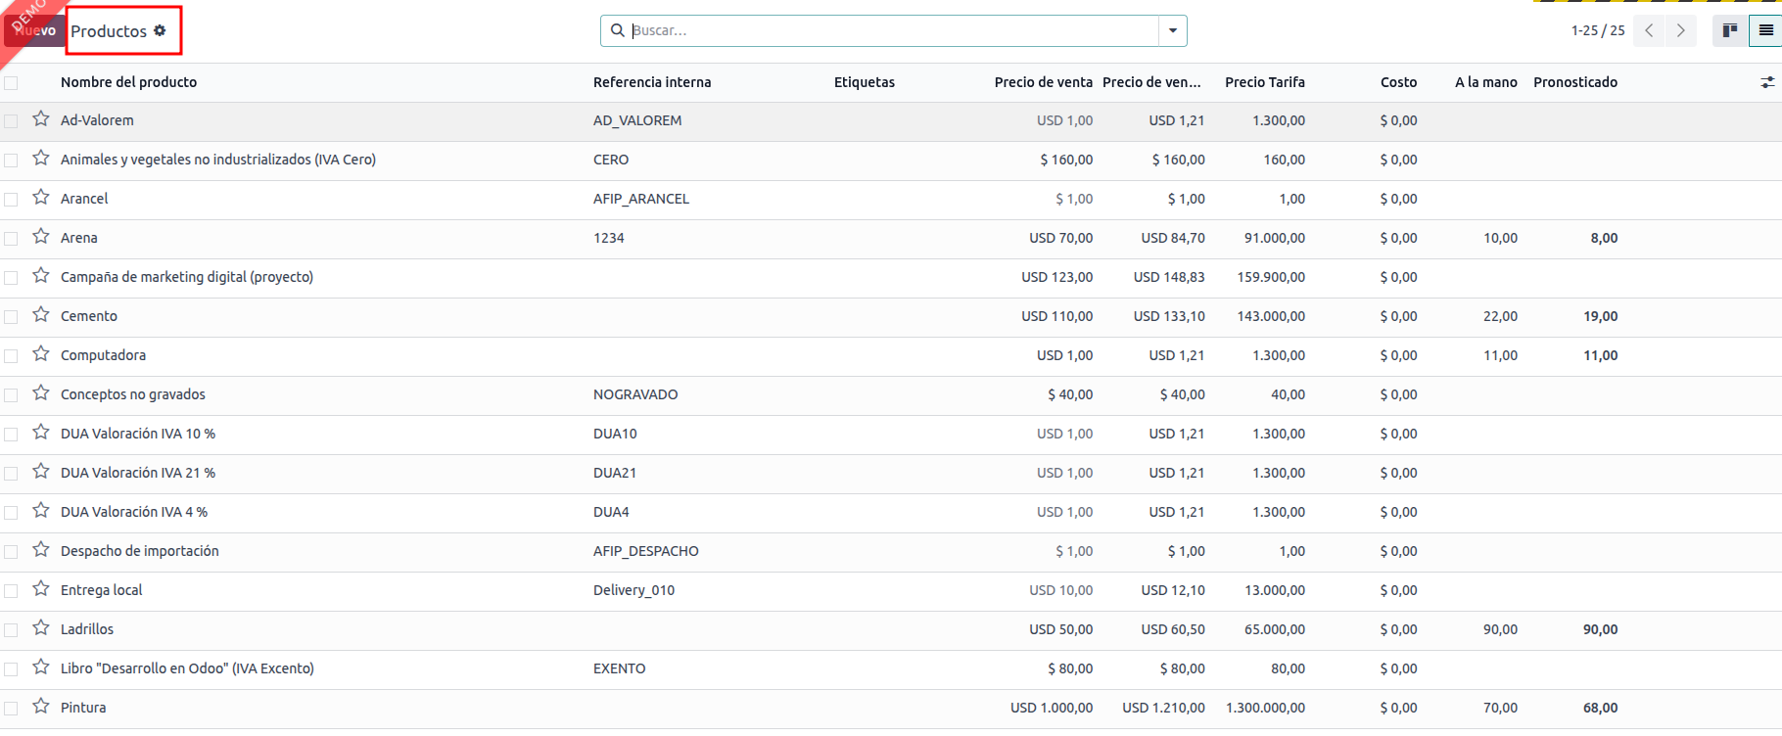The image size is (1782, 736).
Task: Select the Computadora row checkbox
Action: click(11, 356)
